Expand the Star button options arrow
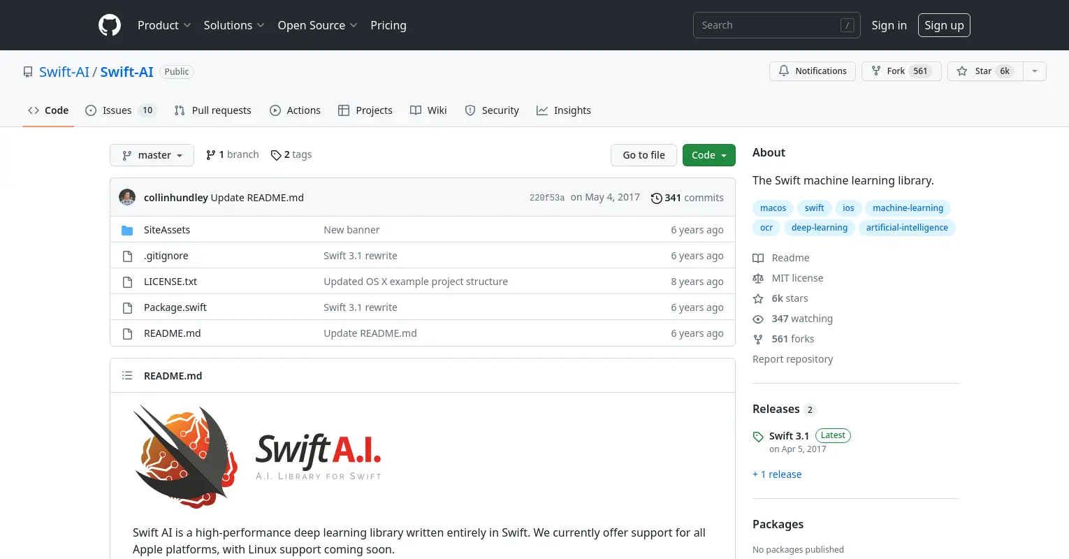 pyautogui.click(x=1034, y=71)
